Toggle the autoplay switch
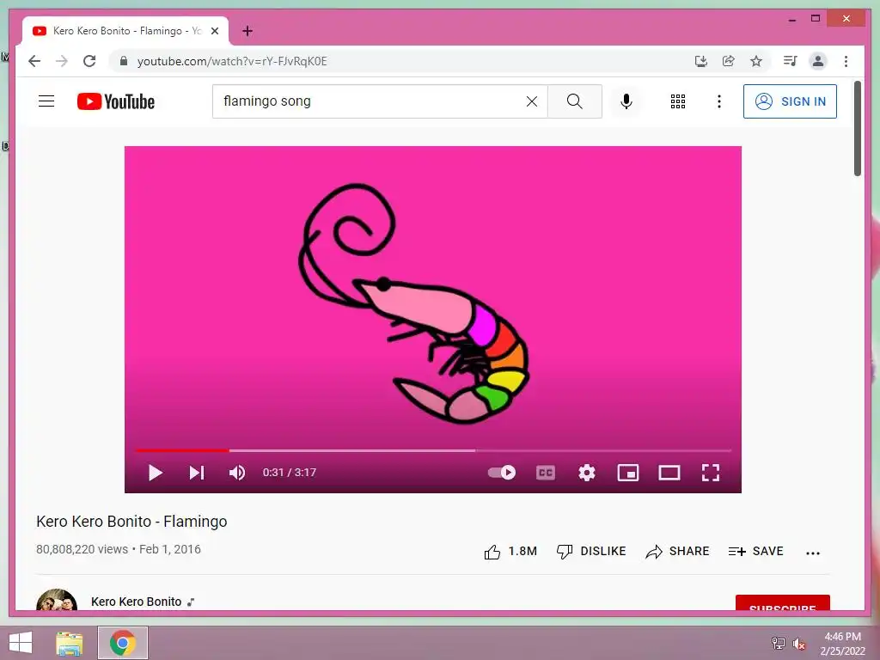This screenshot has height=660, width=880. click(502, 473)
